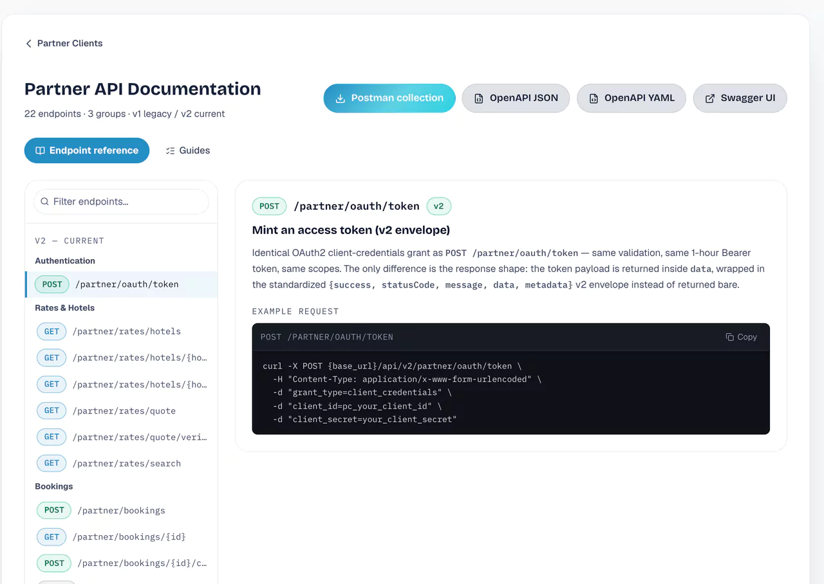Click the Partner API Documentation title

[143, 89]
